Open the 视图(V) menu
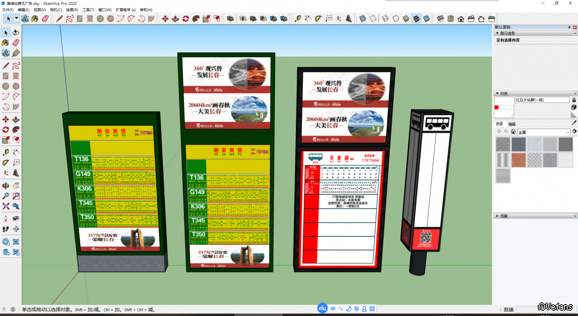The image size is (578, 316). (40, 9)
